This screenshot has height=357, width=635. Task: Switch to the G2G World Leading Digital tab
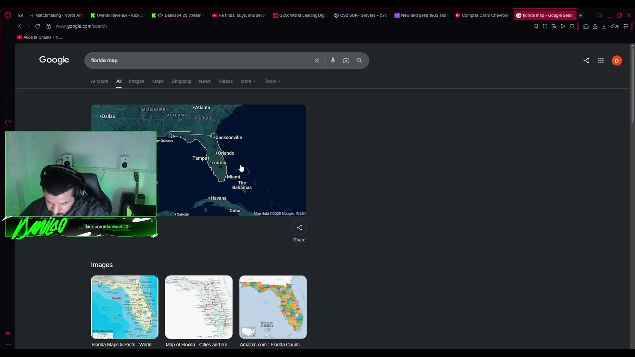pyautogui.click(x=300, y=15)
